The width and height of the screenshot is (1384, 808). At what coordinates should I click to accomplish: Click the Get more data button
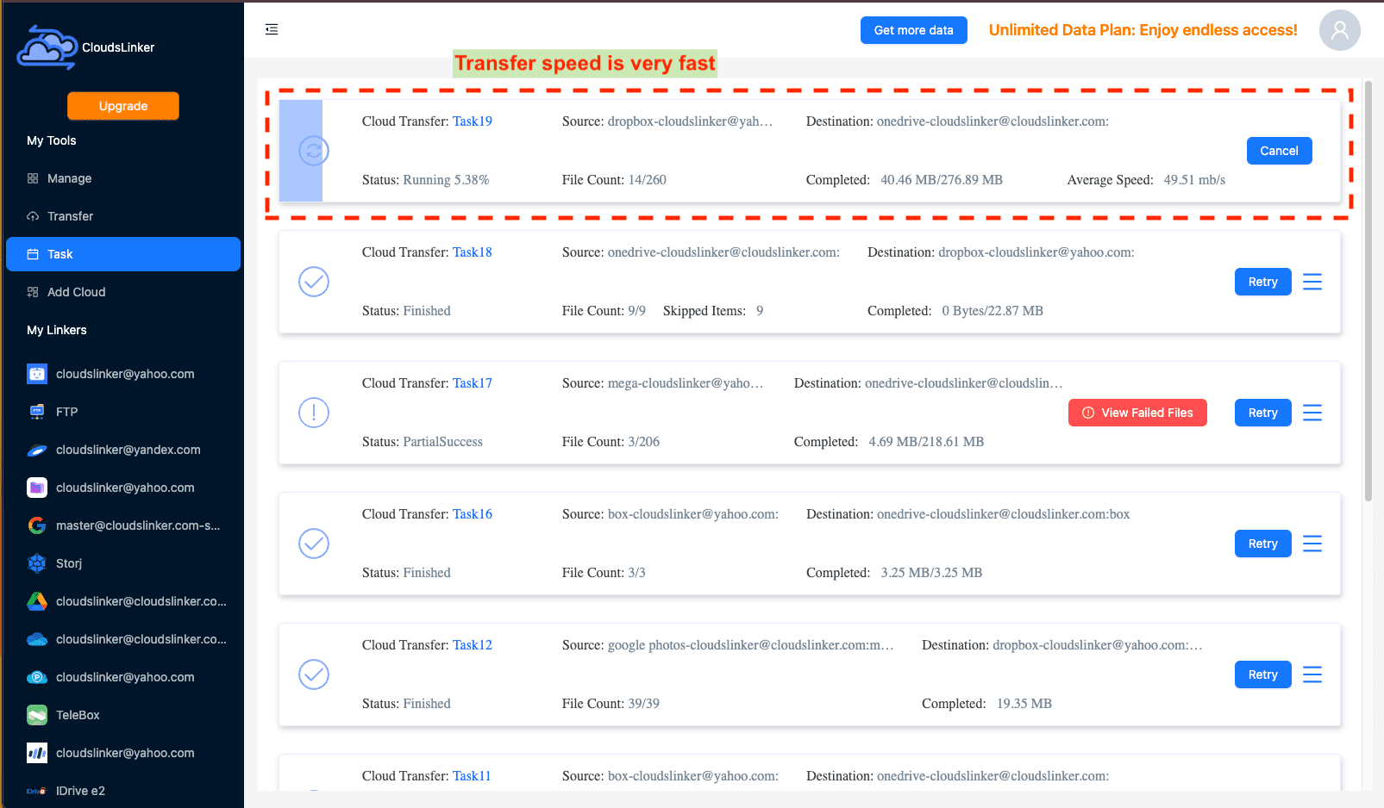pos(914,30)
